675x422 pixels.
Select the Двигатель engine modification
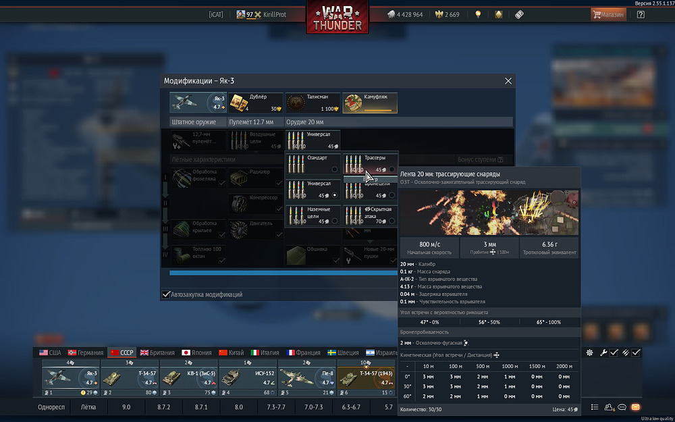(256, 230)
